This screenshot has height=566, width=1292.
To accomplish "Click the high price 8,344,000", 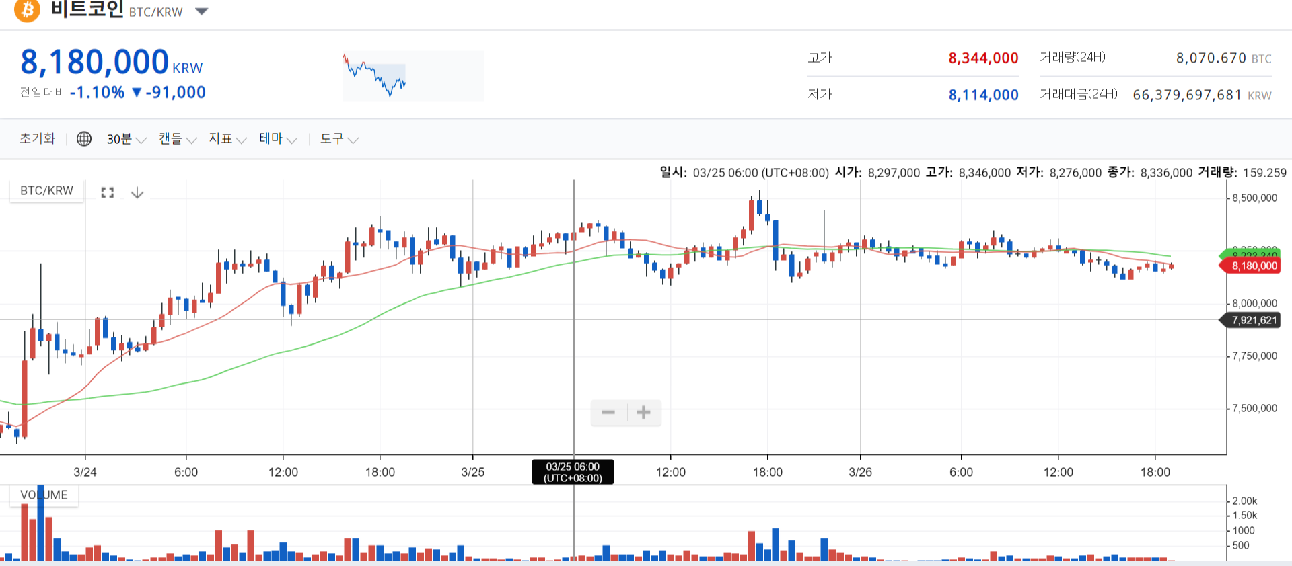I will point(983,58).
